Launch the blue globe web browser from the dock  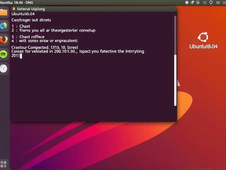[4, 26]
